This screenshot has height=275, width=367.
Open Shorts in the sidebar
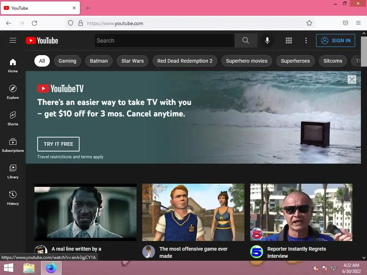tap(13, 119)
